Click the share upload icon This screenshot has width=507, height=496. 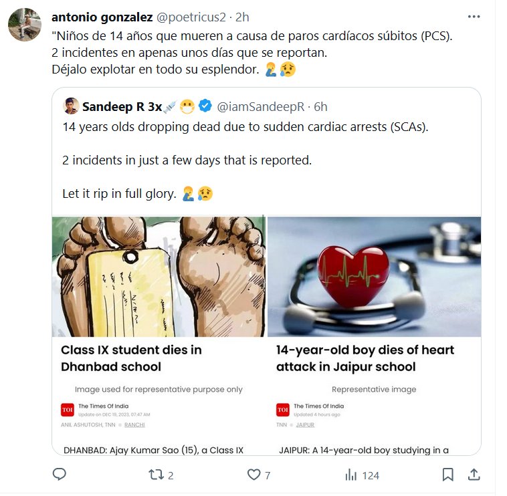pos(474,475)
